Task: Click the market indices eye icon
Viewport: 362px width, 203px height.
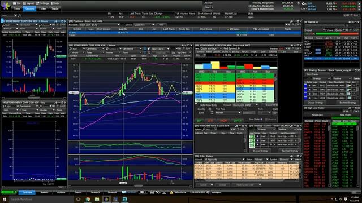Action: (304, 4)
